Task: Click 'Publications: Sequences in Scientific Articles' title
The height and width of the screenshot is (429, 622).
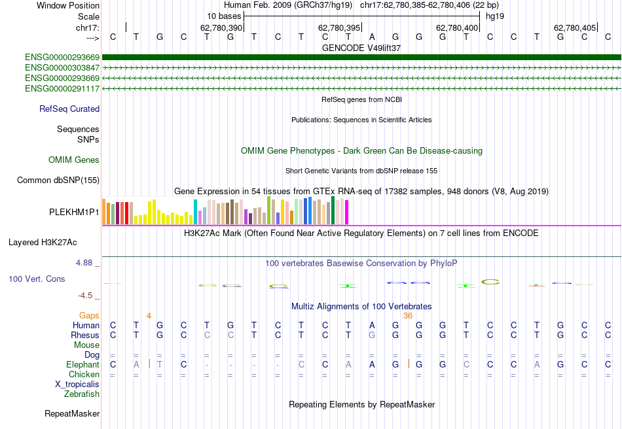Action: coord(361,120)
